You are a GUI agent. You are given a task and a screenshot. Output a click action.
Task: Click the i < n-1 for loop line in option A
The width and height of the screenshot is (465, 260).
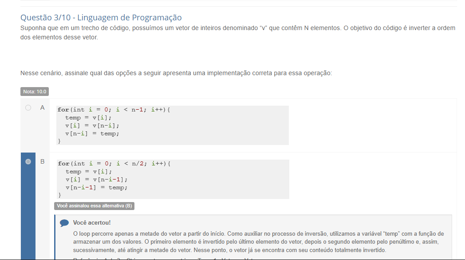pyautogui.click(x=114, y=110)
